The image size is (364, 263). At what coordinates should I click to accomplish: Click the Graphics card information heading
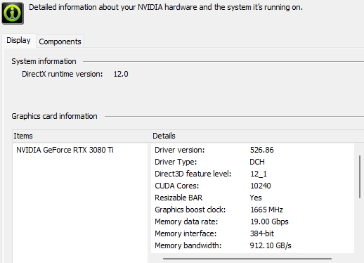[x=54, y=116]
